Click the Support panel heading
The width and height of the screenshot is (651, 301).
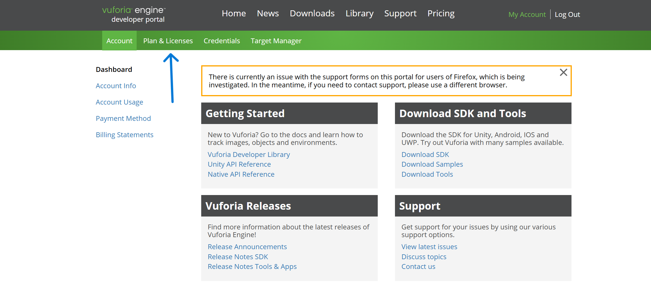420,206
